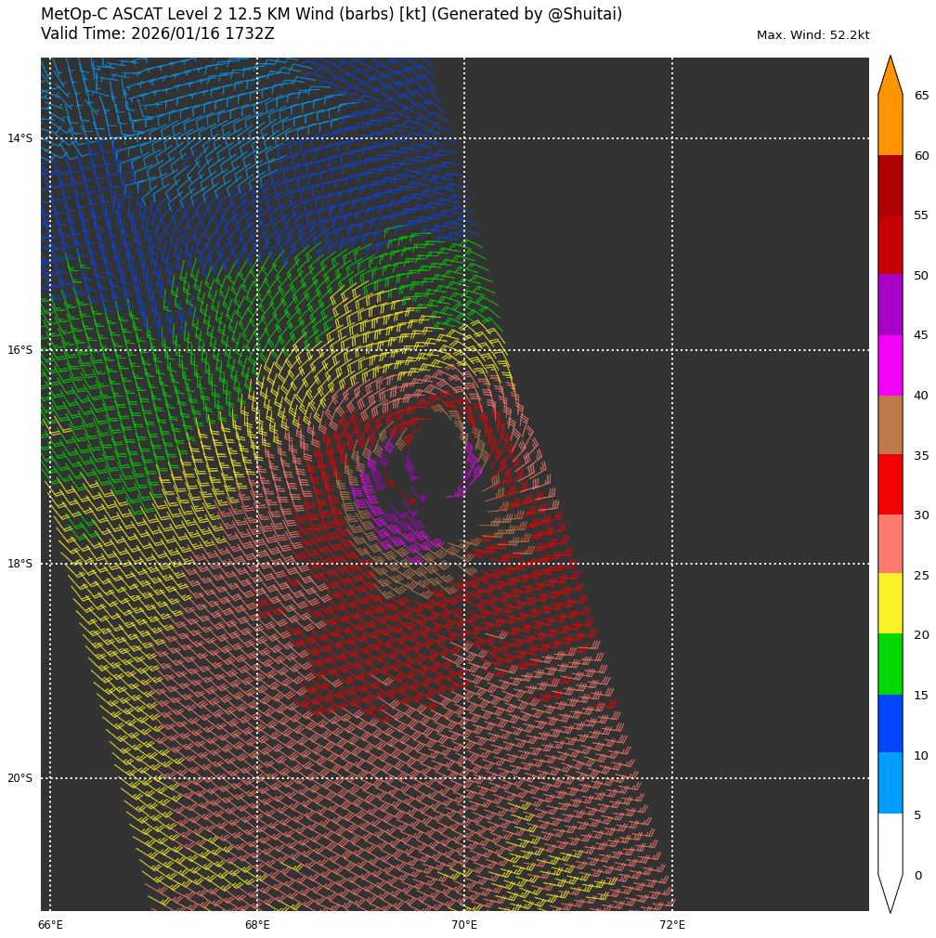Image resolution: width=936 pixels, height=938 pixels.
Task: Click the dark cyclone eye at the circulation center
Action: [x=435, y=464]
